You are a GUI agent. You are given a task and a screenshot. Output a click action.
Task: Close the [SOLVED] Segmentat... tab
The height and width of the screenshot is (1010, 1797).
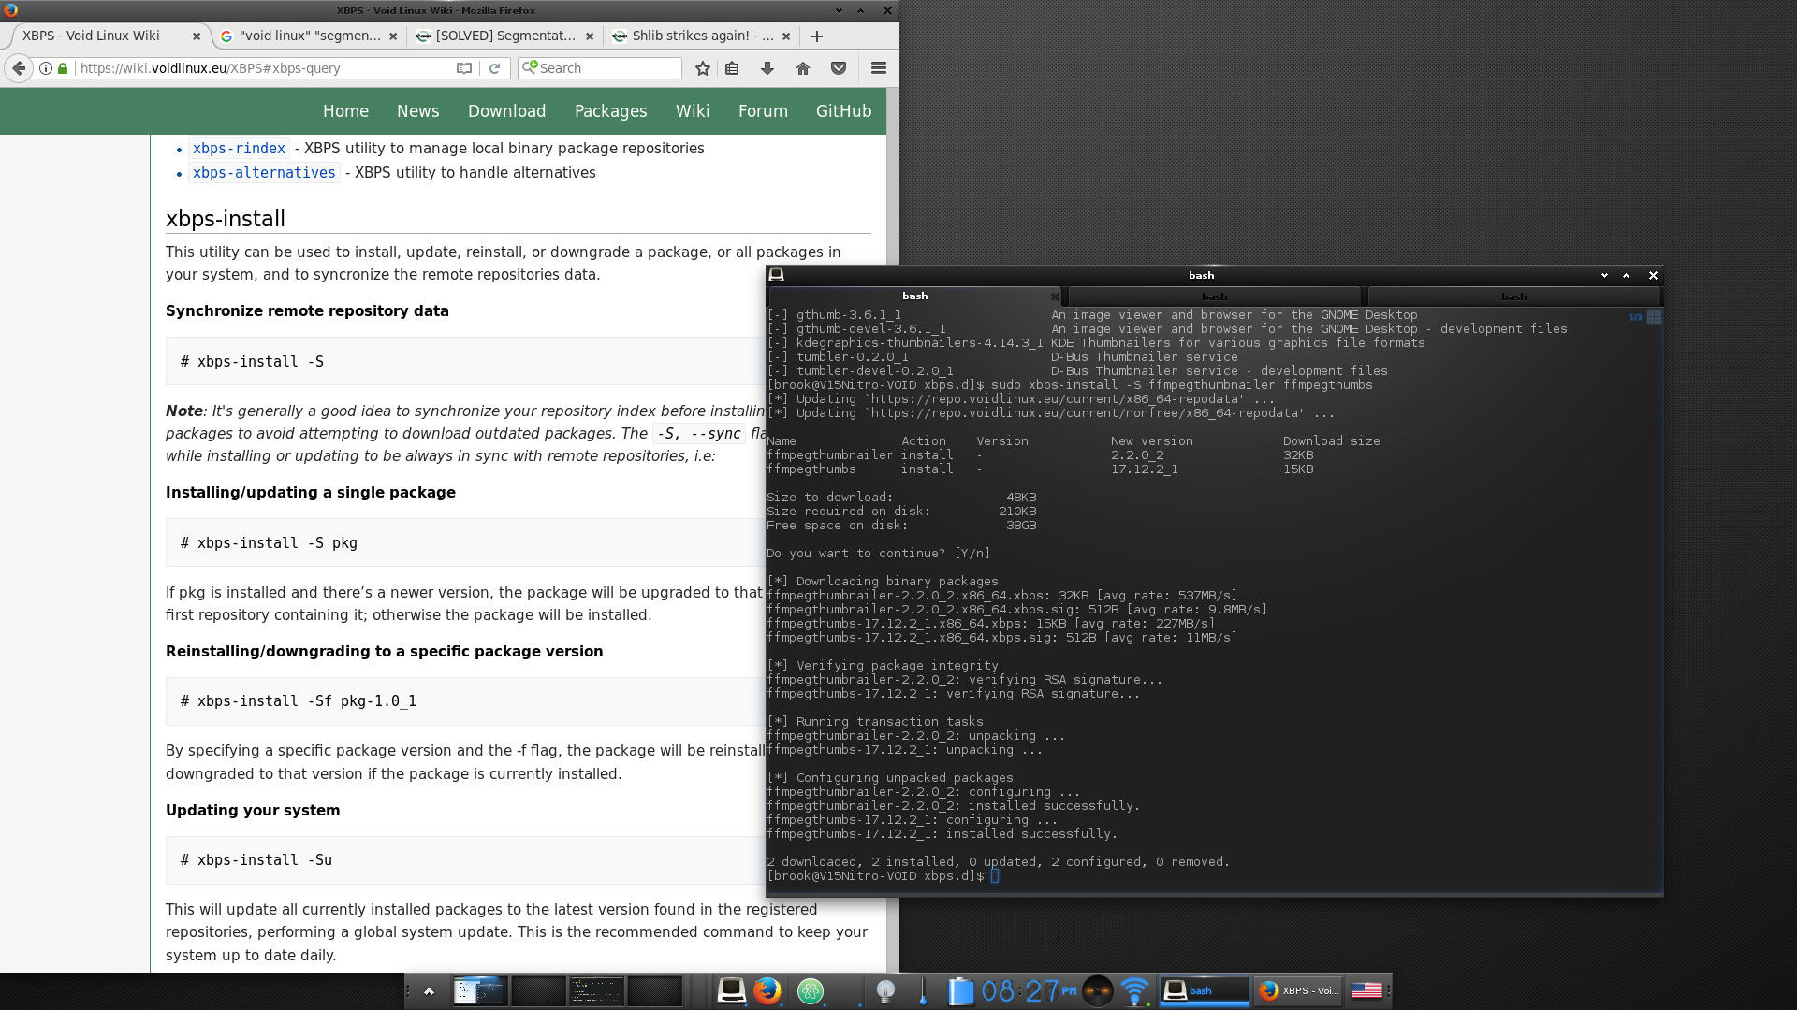590,36
